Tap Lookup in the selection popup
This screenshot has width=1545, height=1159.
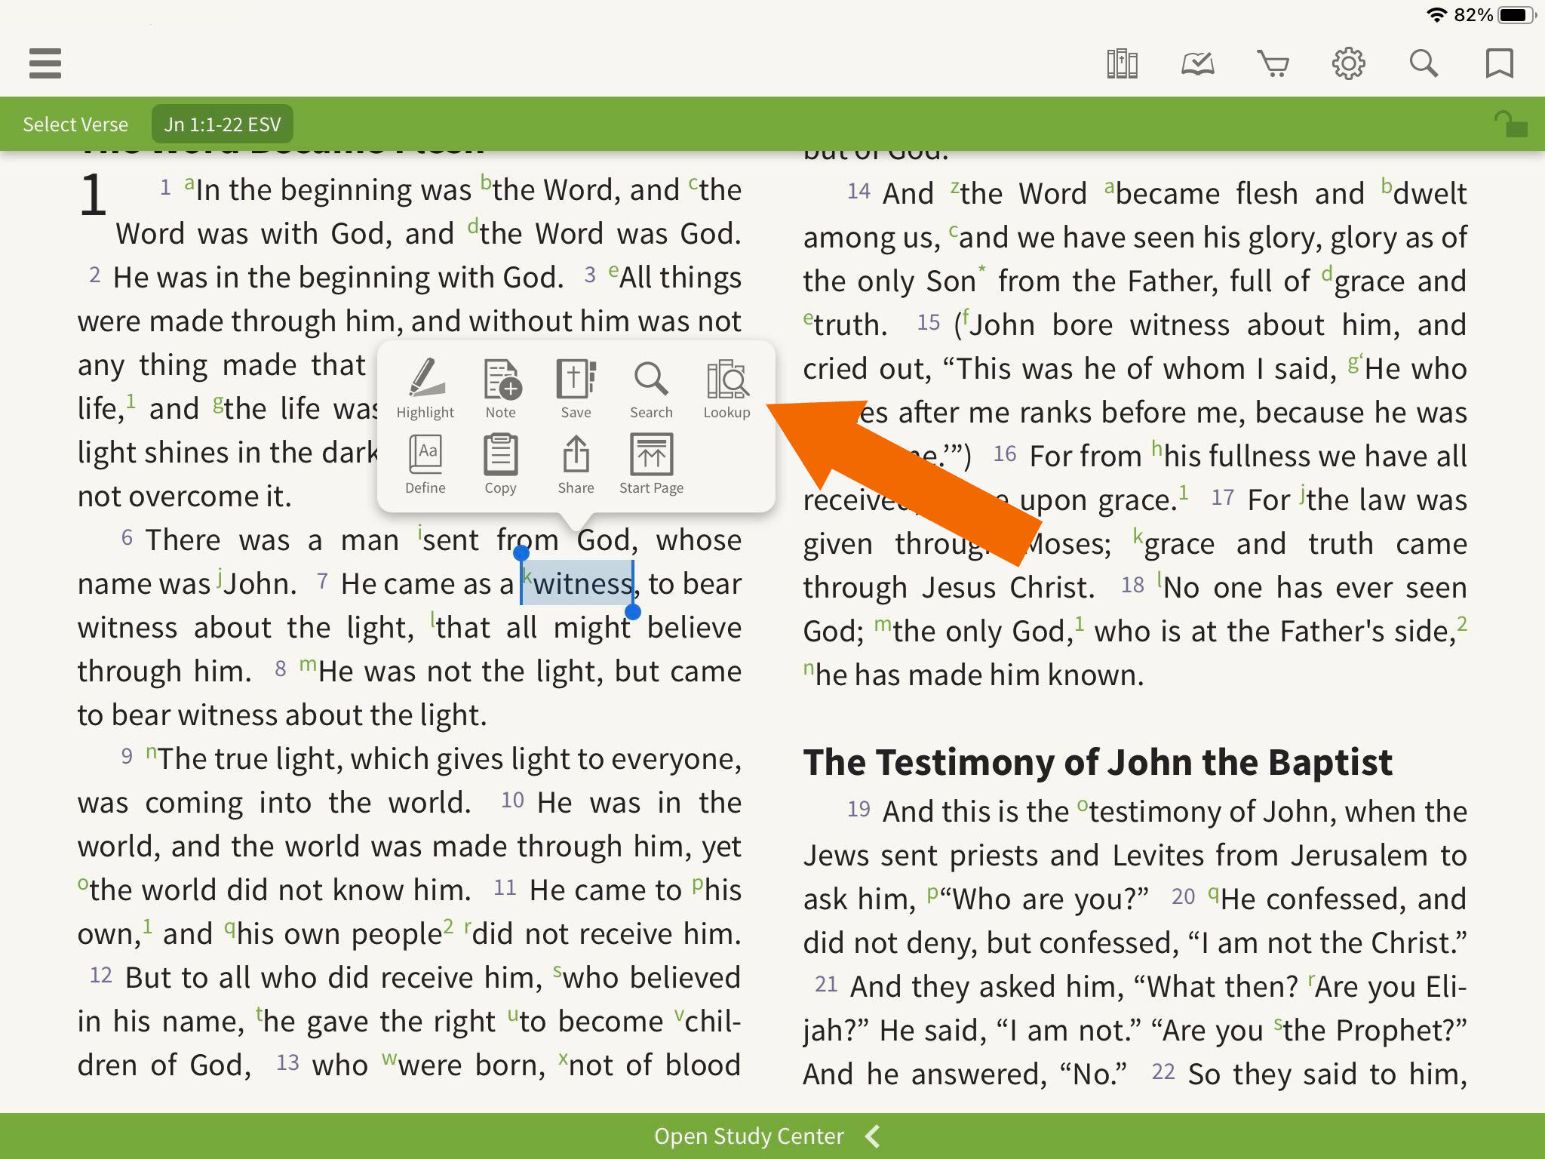[x=727, y=389]
